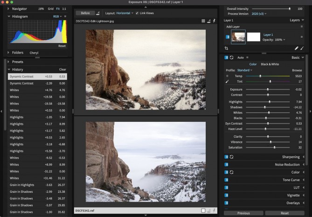The width and height of the screenshot is (312, 217).
Task: Expand the Tone Curve panel arrow
Action: point(304,180)
